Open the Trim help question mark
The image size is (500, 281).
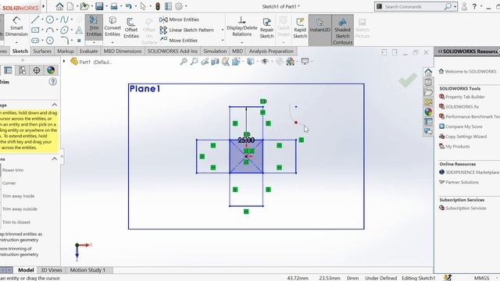(52, 82)
